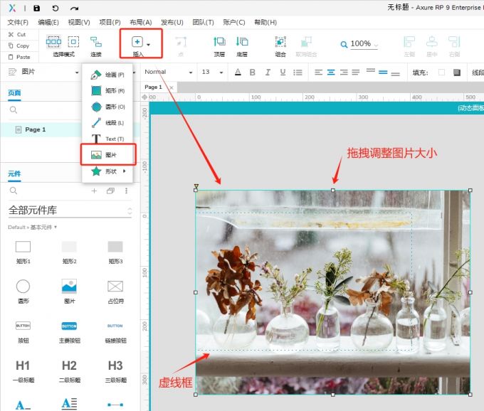Undo the last action
The width and height of the screenshot is (484, 411).
[x=56, y=8]
